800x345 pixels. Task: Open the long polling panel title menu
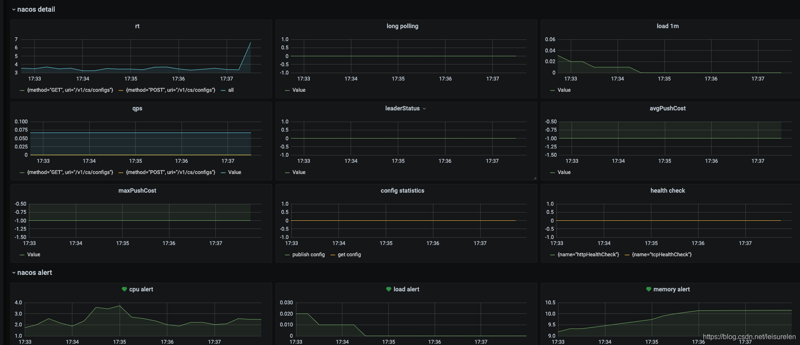click(x=403, y=26)
